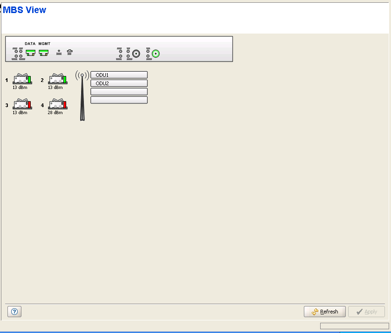Click the fourth empty antenna bar

pos(119,100)
